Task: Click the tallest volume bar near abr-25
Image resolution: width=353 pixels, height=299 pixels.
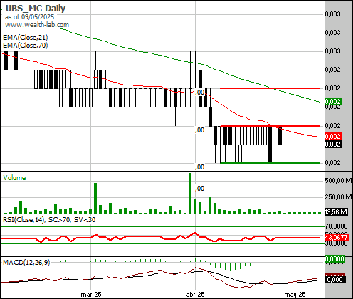Action: 190,193
